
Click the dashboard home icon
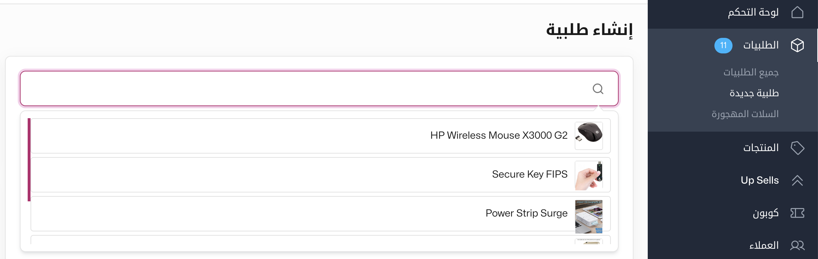pyautogui.click(x=797, y=12)
